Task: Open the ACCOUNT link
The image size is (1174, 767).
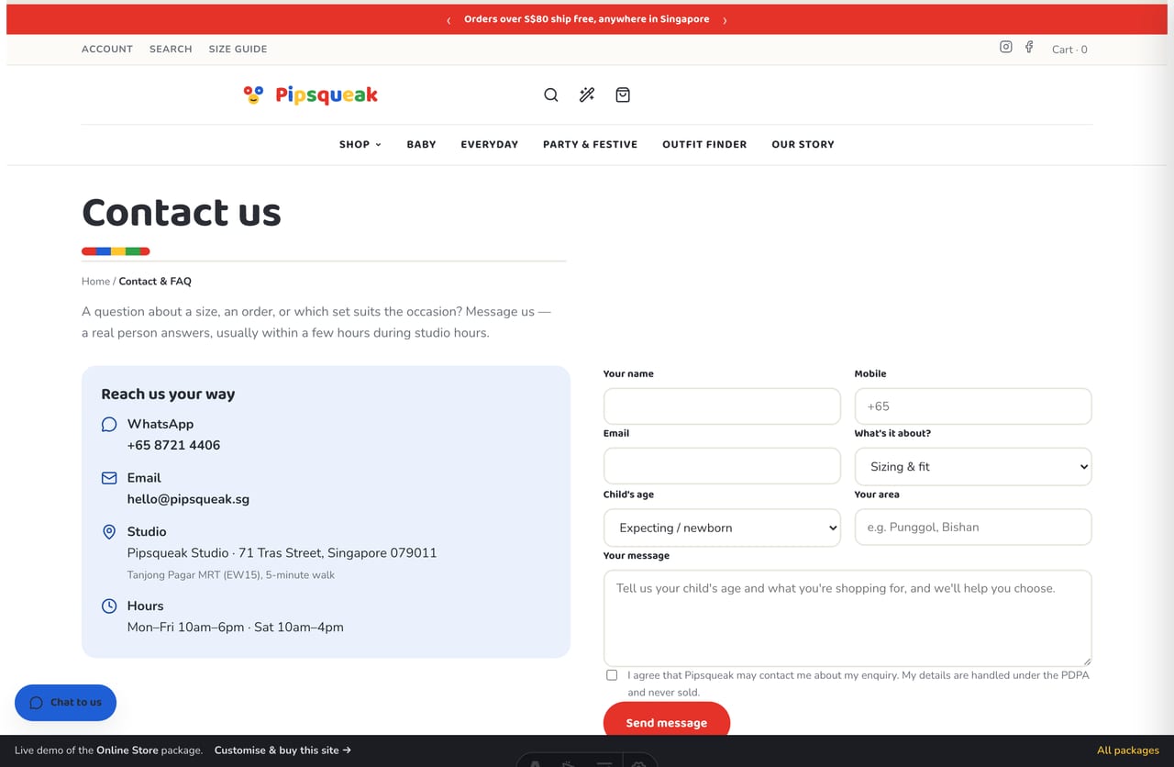Action: 107,49
